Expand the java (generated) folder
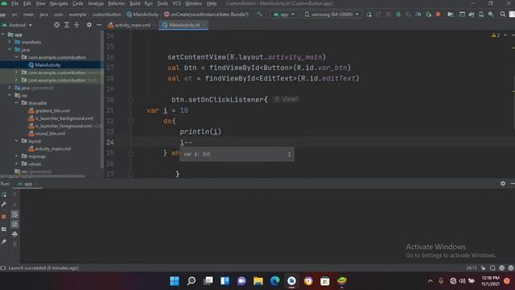 point(10,88)
